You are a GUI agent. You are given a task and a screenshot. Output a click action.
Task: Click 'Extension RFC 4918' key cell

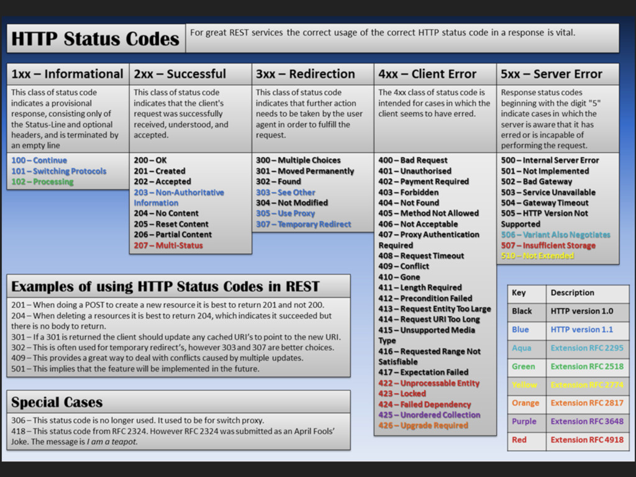tap(588, 440)
